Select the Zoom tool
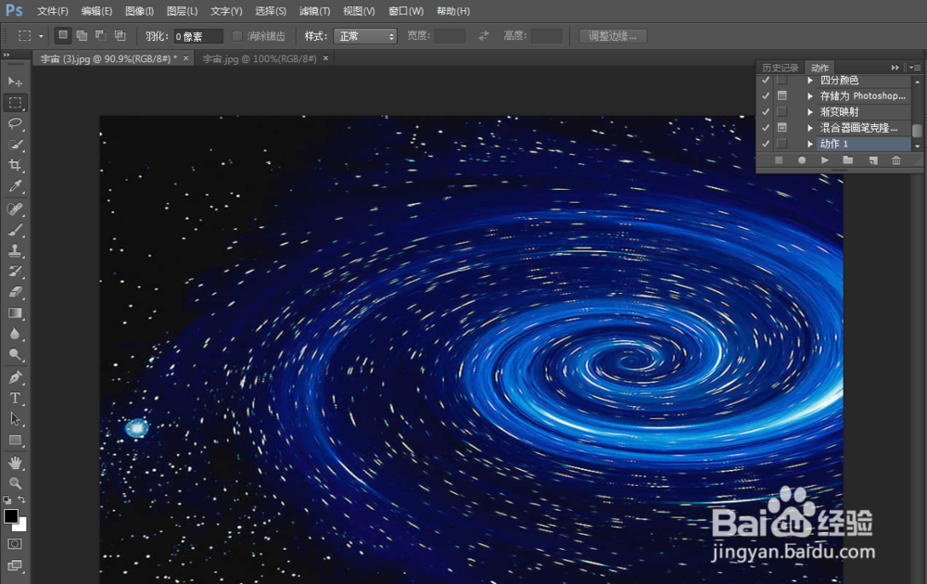 pyautogui.click(x=15, y=483)
